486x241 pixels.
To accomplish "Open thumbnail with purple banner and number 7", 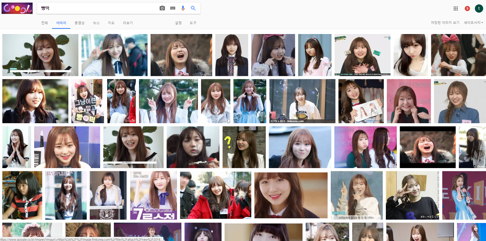I will pos(153,196).
